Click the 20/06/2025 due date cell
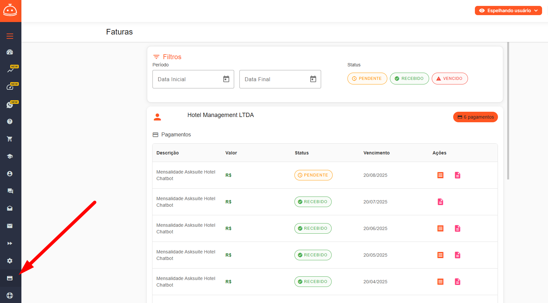Viewport: 548px width, 303px height. pyautogui.click(x=375, y=228)
